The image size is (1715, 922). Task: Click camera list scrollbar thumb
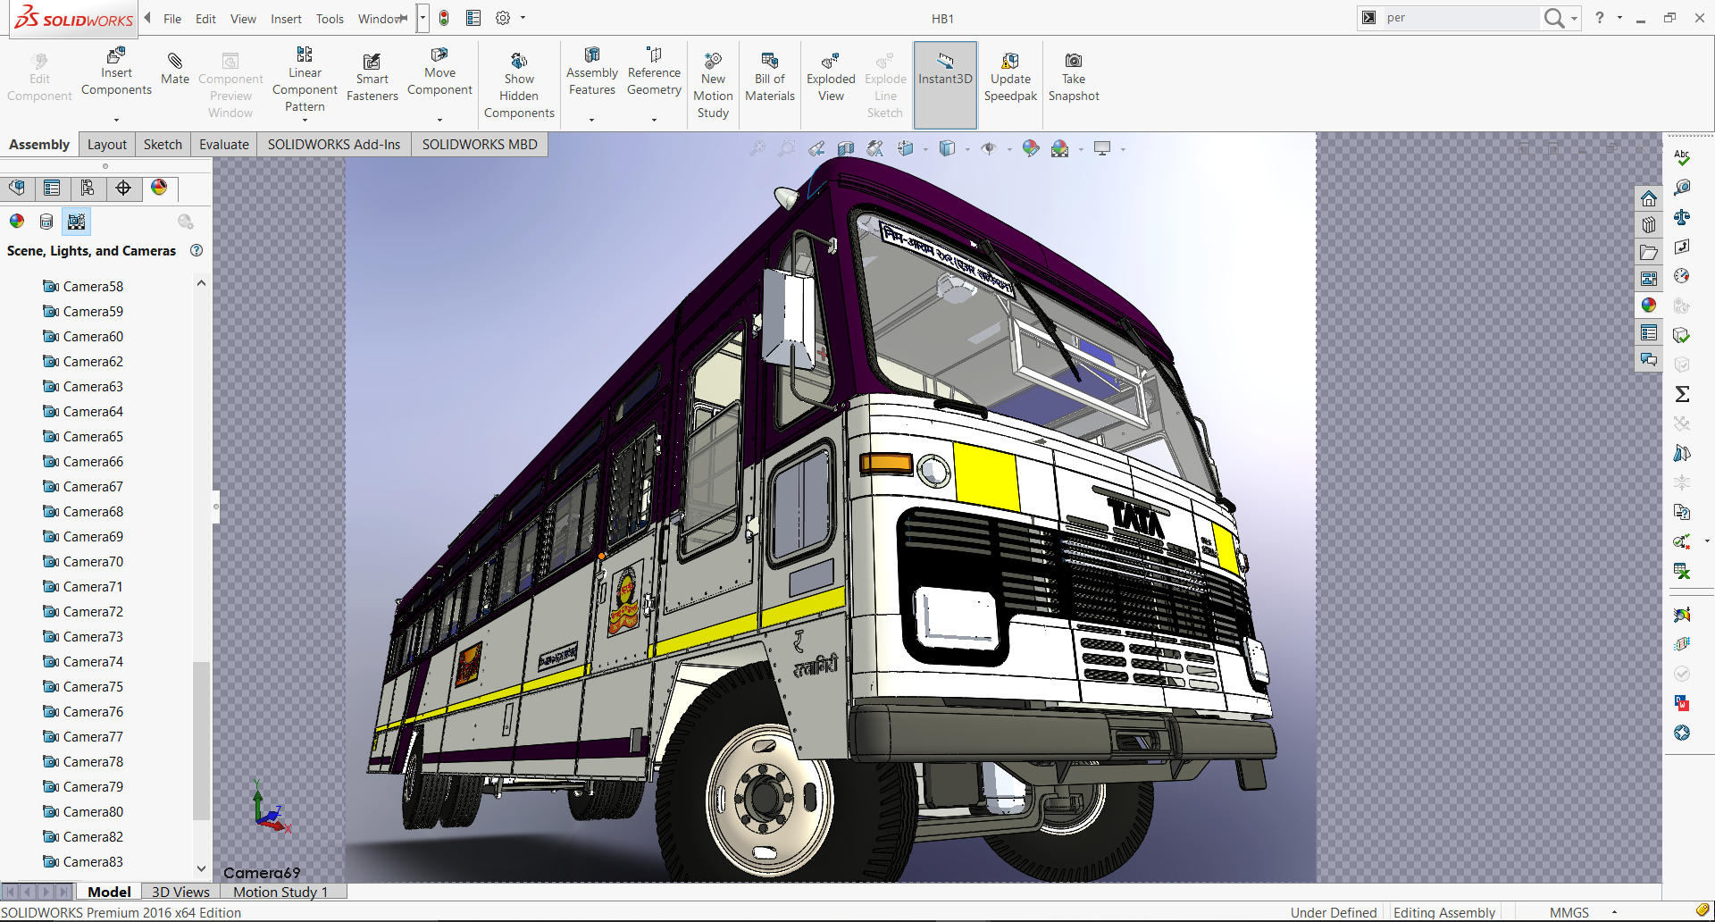[x=201, y=740]
